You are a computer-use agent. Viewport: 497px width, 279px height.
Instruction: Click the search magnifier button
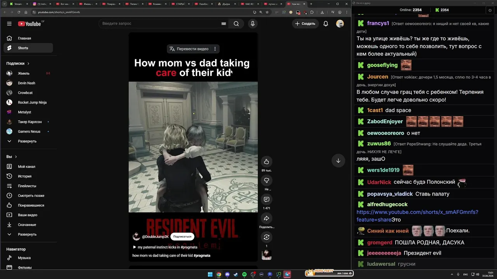tap(236, 24)
